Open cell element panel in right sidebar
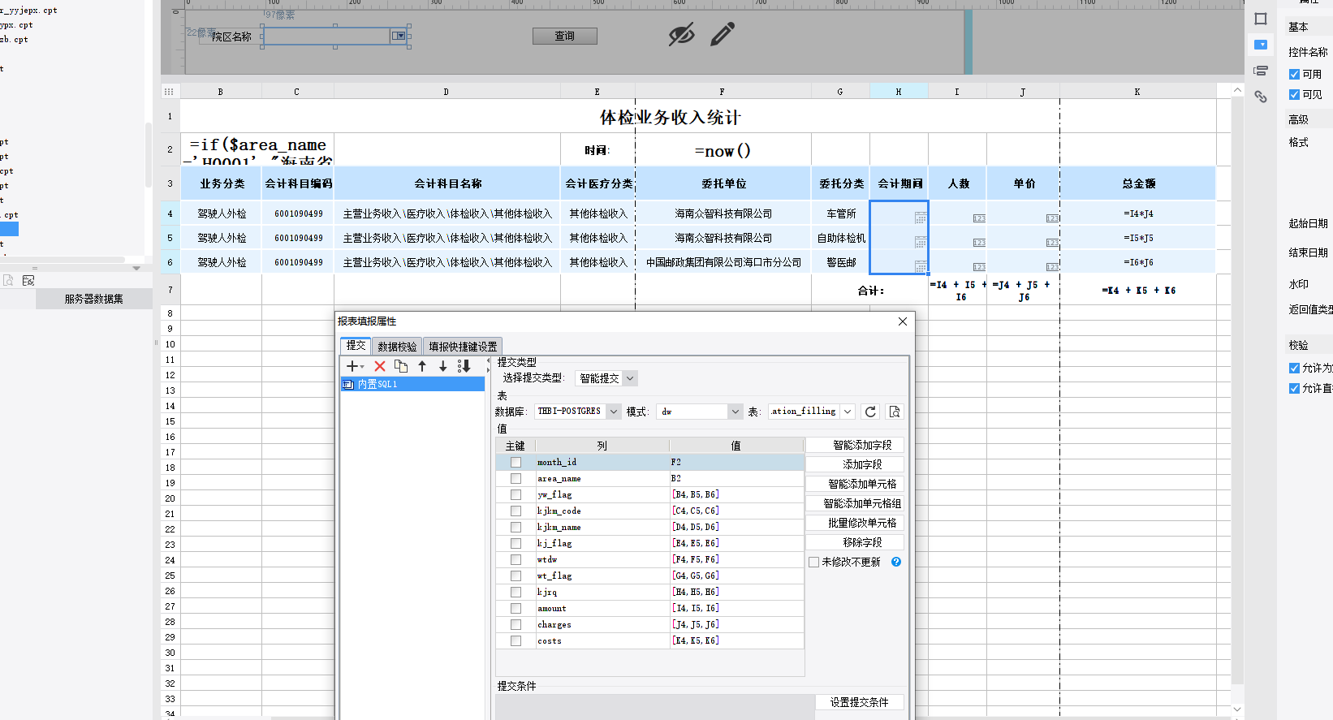The height and width of the screenshot is (720, 1333). pyautogui.click(x=1261, y=19)
